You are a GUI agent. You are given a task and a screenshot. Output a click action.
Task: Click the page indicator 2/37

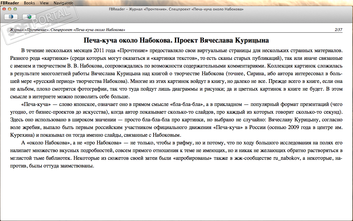[338, 30]
